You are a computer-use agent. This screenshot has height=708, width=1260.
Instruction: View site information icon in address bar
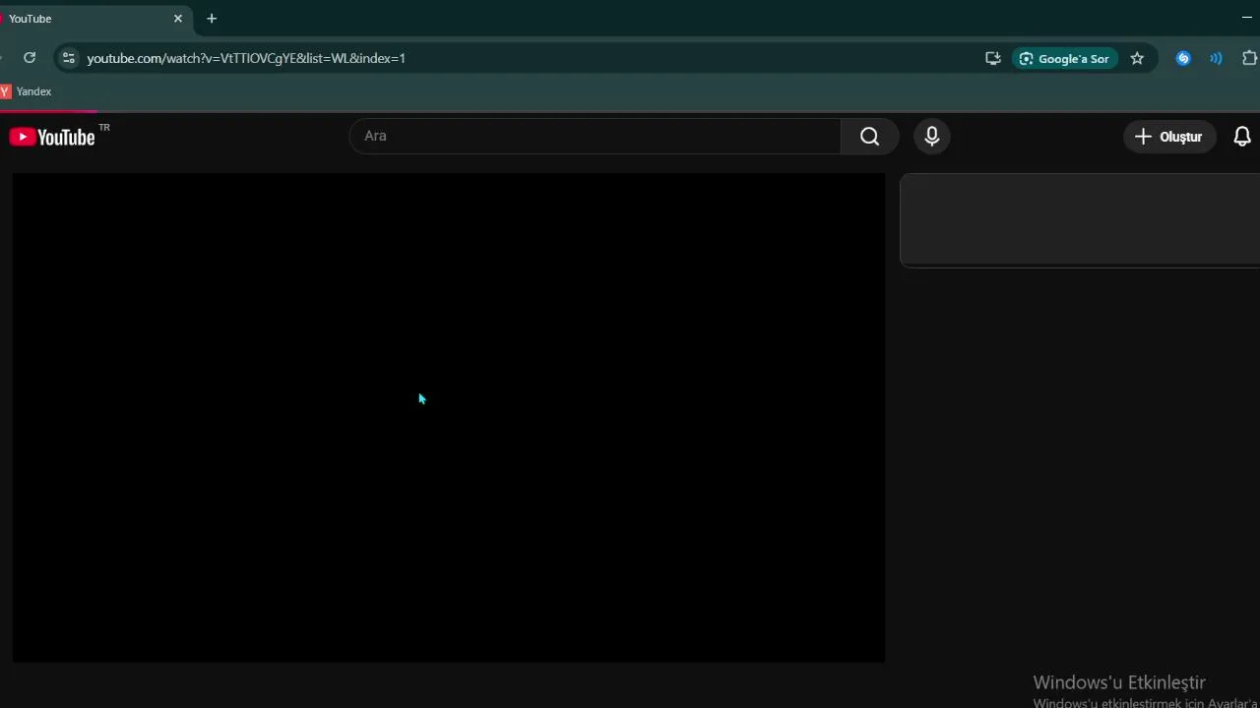click(x=68, y=58)
